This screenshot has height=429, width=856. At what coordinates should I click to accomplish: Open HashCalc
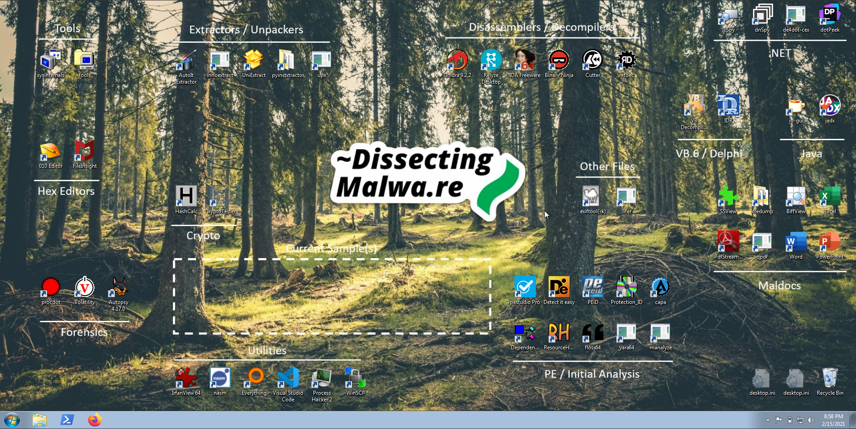(186, 200)
